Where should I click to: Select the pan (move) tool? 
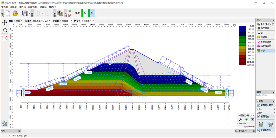[5, 22]
